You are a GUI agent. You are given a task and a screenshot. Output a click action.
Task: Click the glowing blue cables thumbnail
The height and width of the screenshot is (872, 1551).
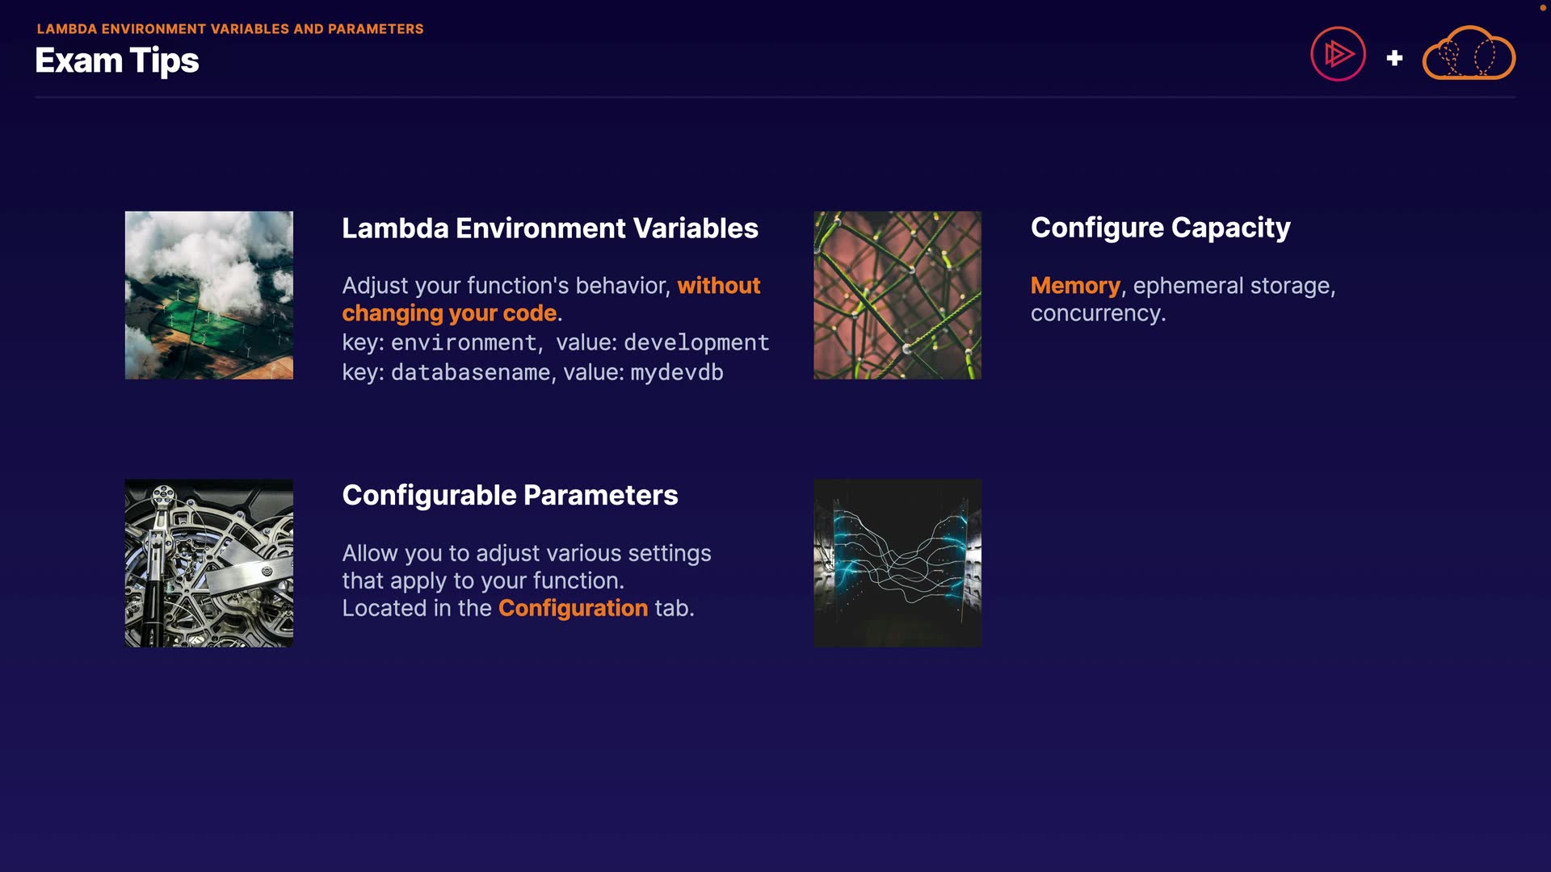897,563
